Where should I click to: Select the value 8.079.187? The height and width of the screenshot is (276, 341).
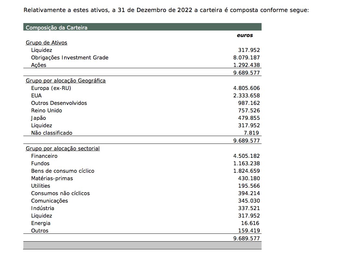[247, 58]
